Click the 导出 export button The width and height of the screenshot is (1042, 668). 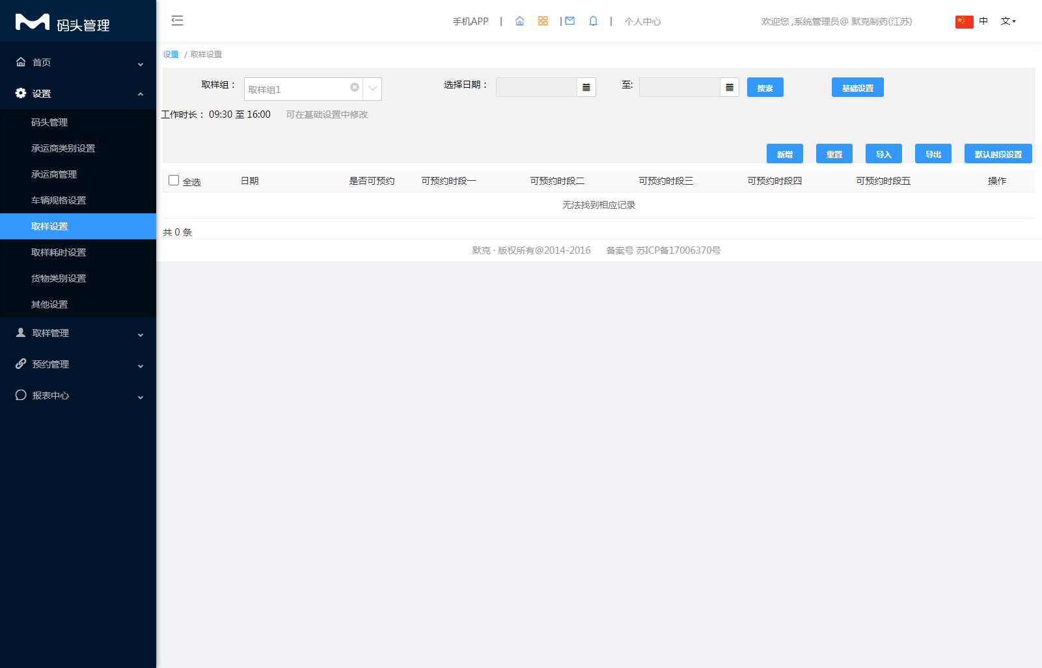pyautogui.click(x=933, y=154)
